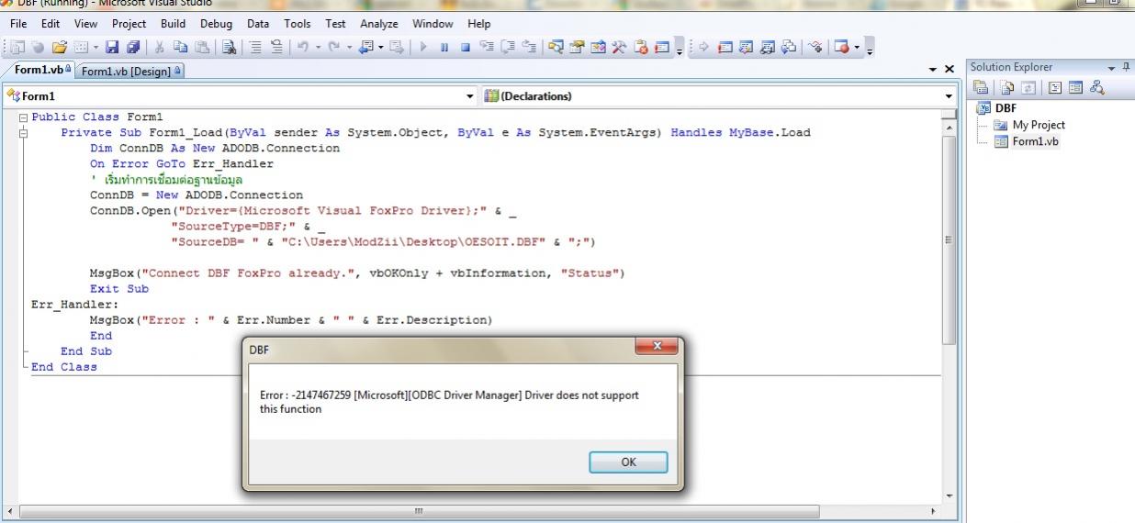Open the Object Browser toolbar icon
The image size is (1135, 523).
coord(598,46)
